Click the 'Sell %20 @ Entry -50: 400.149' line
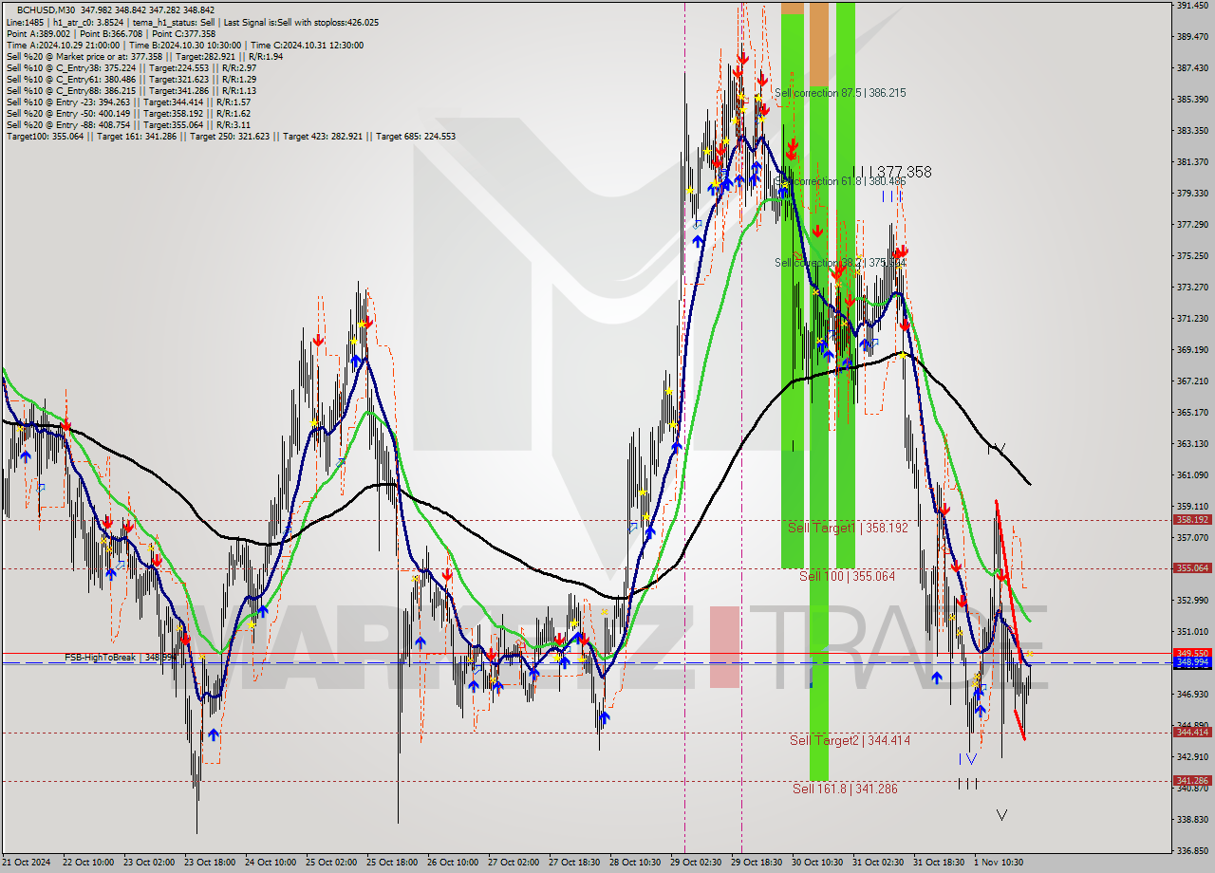 128,113
